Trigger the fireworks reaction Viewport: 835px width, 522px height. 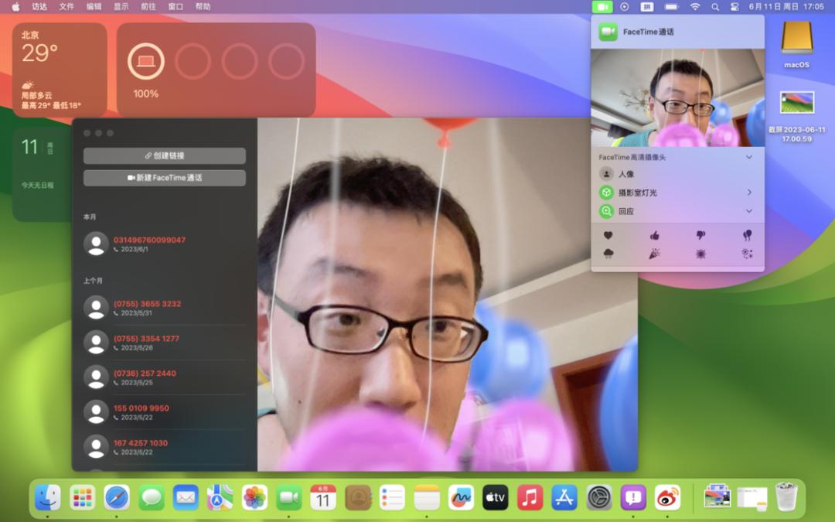747,254
